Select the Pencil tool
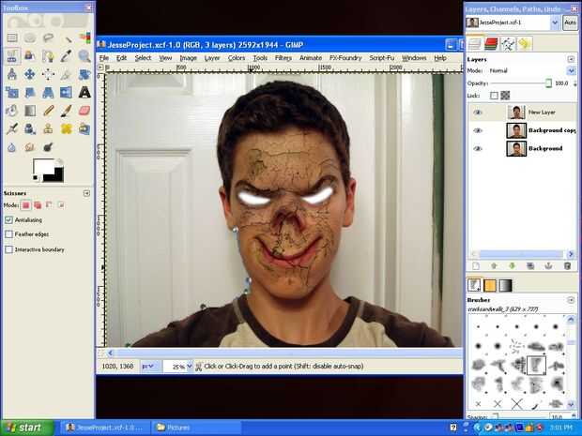 click(48, 111)
